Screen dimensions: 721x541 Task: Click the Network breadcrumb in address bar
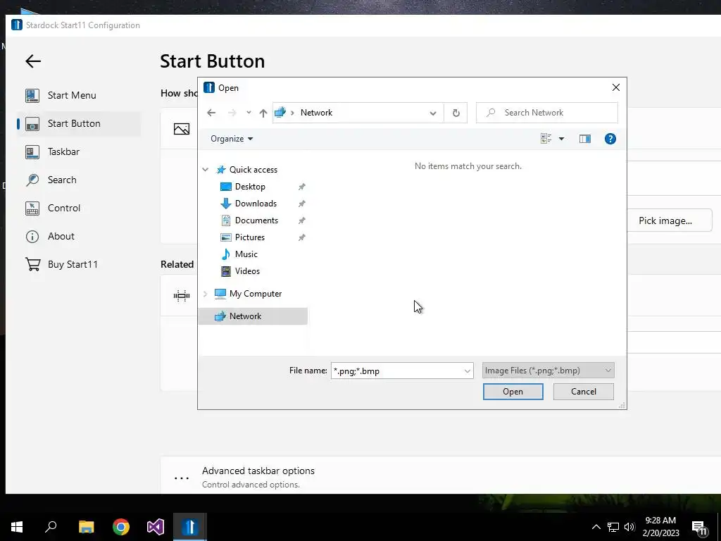316,113
